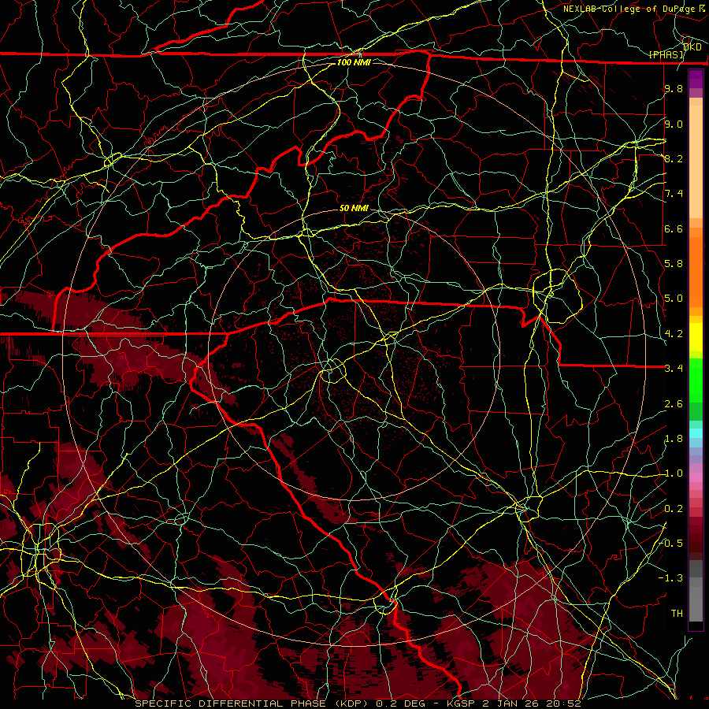Select the light peach band of the color bar
This screenshot has width=709, height=709.
(x=696, y=163)
